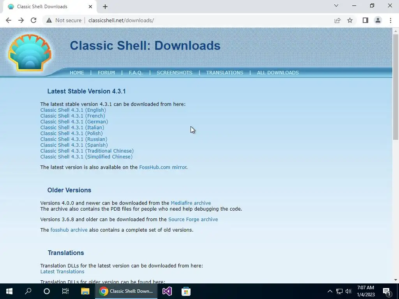
Task: Select the Classic Shell: Downloads browser tab
Action: [49, 7]
